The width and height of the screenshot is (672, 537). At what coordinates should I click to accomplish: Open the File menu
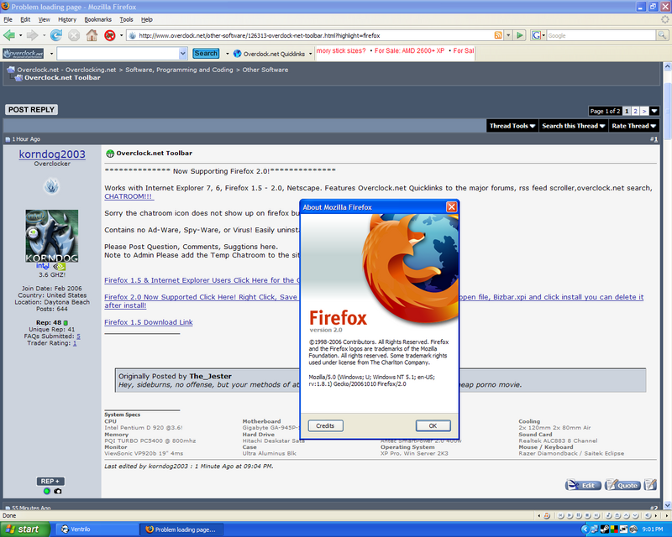(8, 19)
